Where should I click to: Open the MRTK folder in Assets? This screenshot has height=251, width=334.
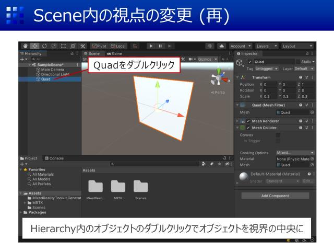click(118, 186)
